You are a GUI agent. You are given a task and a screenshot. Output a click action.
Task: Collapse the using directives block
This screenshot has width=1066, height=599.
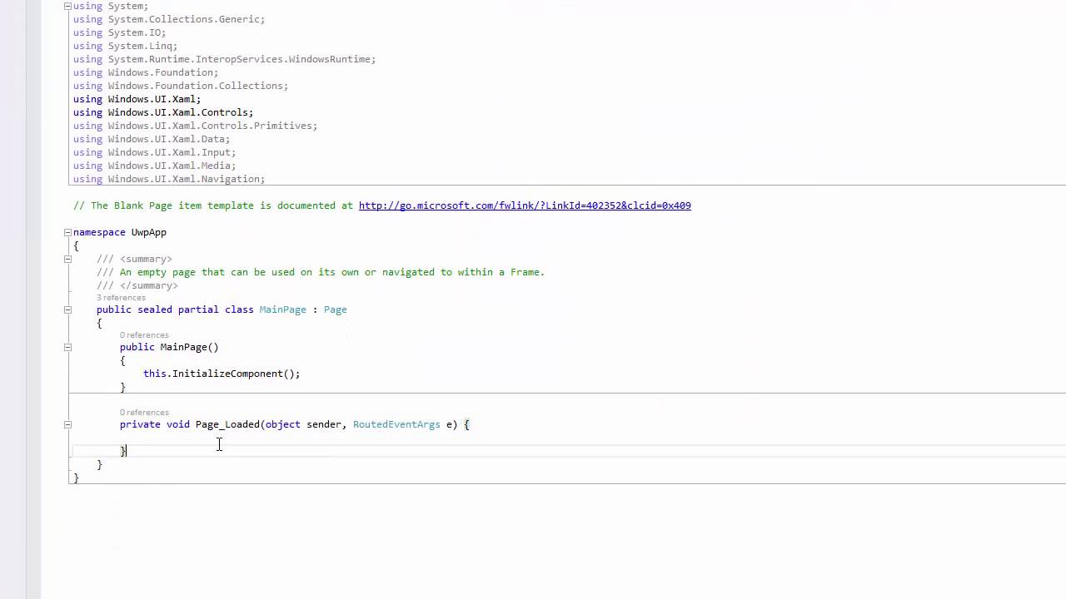[x=67, y=6]
